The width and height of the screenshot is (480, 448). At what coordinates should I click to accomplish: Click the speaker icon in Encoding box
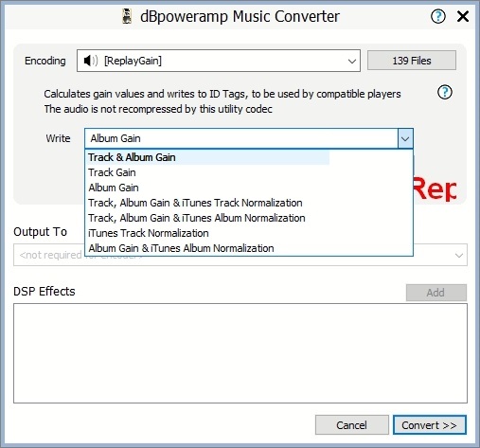point(91,61)
